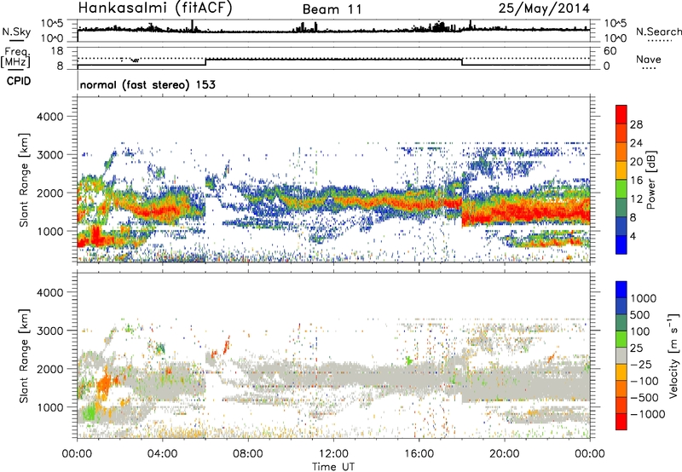The image size is (682, 472).
Task: Select the Freq. [MHz] axis label
Action: click(15, 58)
